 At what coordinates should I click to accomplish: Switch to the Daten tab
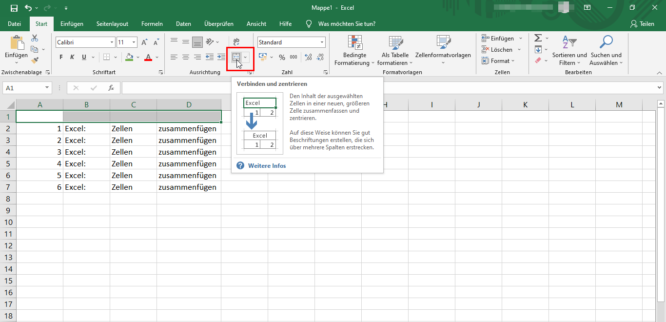183,23
